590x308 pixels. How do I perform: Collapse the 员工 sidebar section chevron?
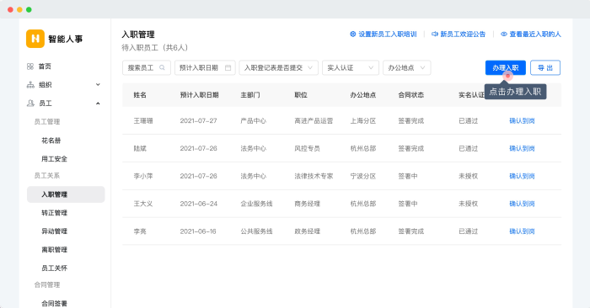pos(99,104)
